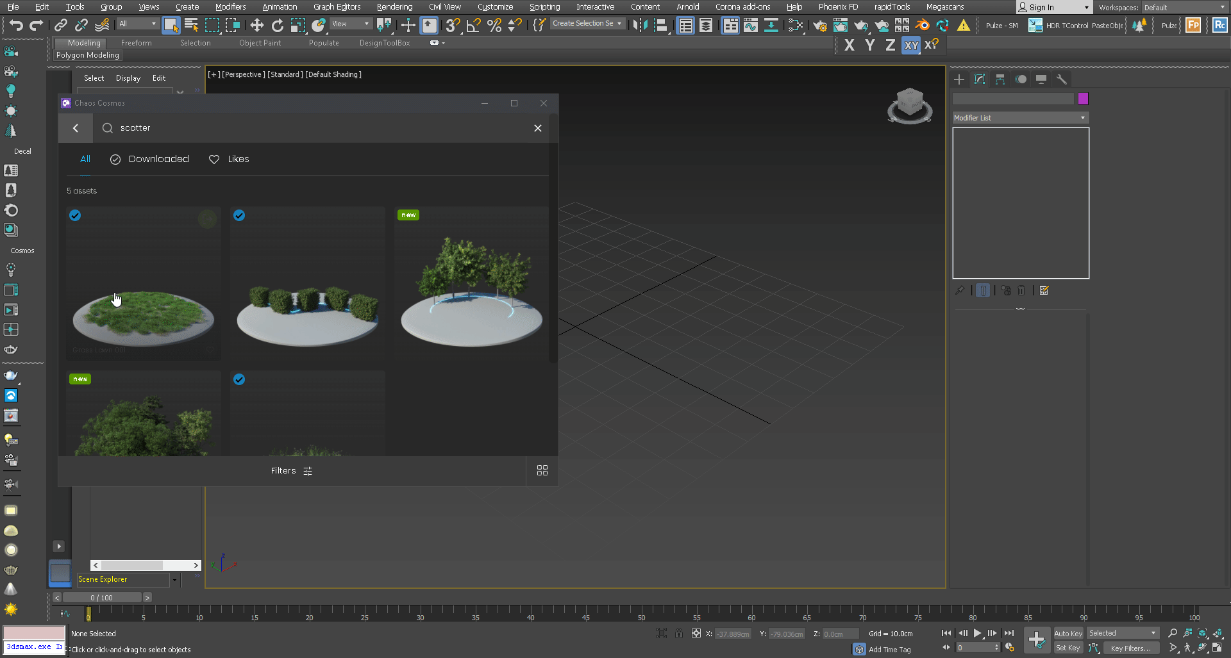Click the Undo arrow icon

tap(16, 25)
